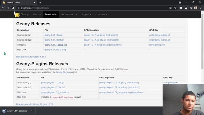The height and width of the screenshot is (115, 204).
Task: Bookmark this page with the star
Action: click(175, 8)
